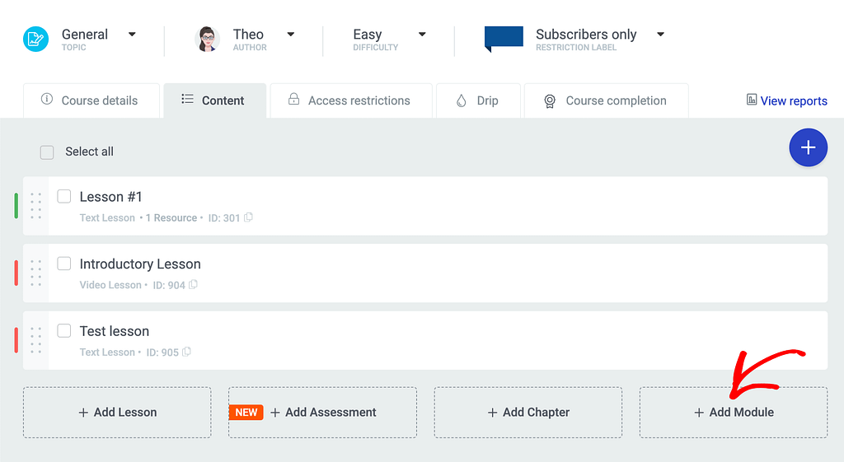Viewport: 844px width, 462px height.
Task: Click the blue restriction label color flag
Action: 503,38
